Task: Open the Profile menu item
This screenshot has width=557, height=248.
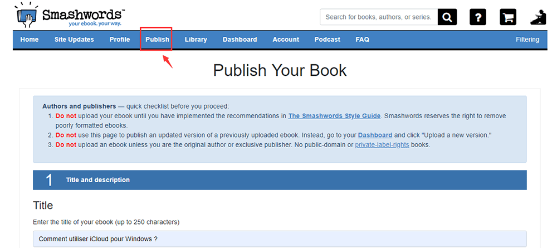Action: point(120,40)
